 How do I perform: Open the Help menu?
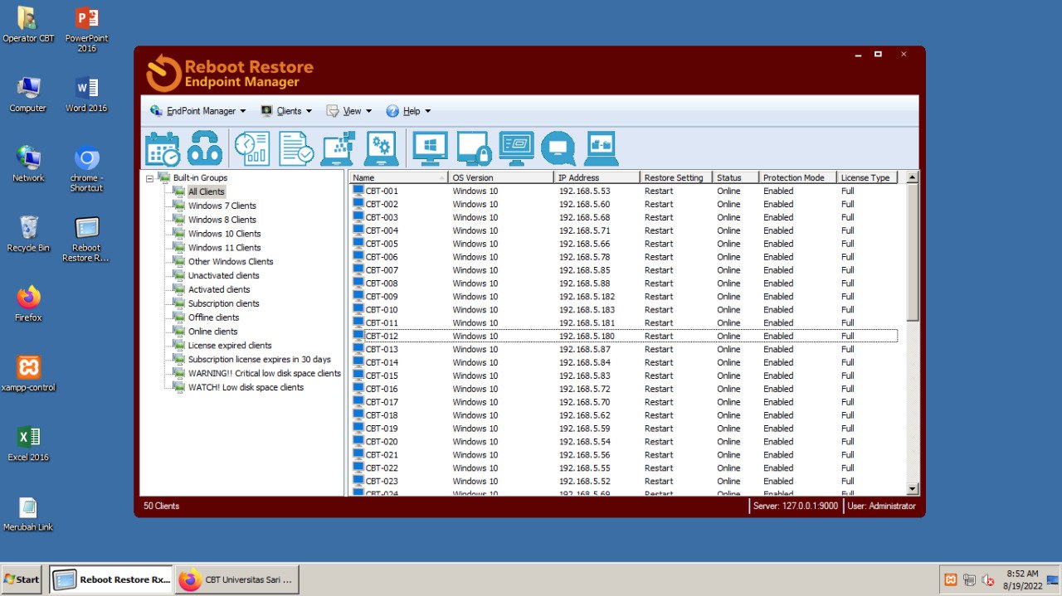[410, 111]
